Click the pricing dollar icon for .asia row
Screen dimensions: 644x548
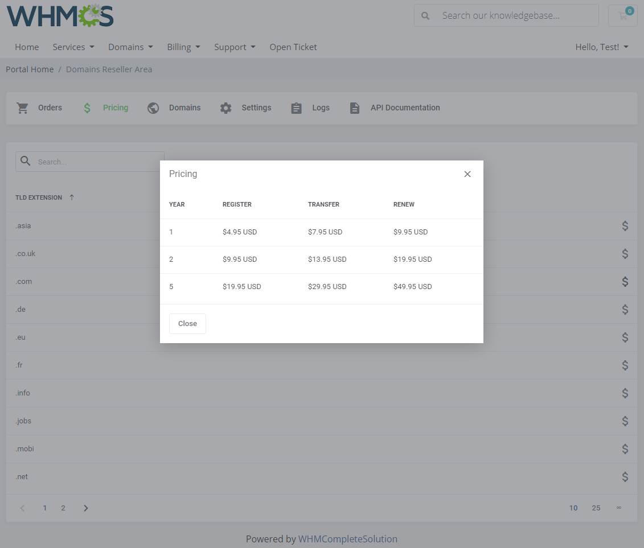coord(625,226)
